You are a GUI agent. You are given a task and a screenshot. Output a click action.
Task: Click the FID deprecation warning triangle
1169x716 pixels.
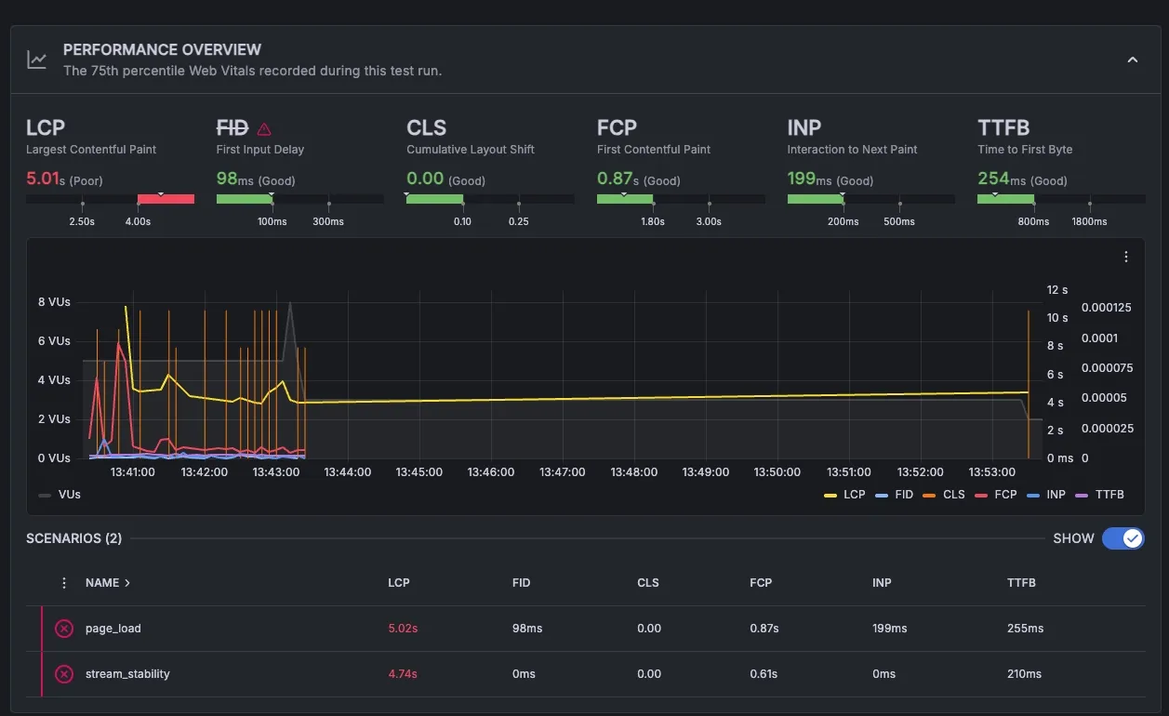point(264,129)
